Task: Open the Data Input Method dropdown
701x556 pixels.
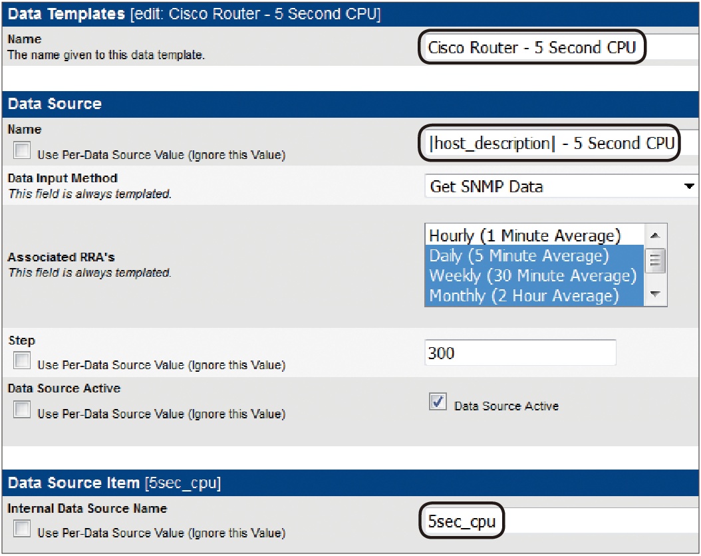Action: [x=561, y=186]
